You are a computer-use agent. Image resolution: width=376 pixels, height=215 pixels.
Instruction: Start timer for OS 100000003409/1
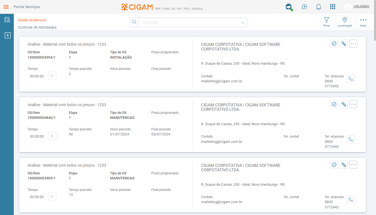click(x=52, y=196)
